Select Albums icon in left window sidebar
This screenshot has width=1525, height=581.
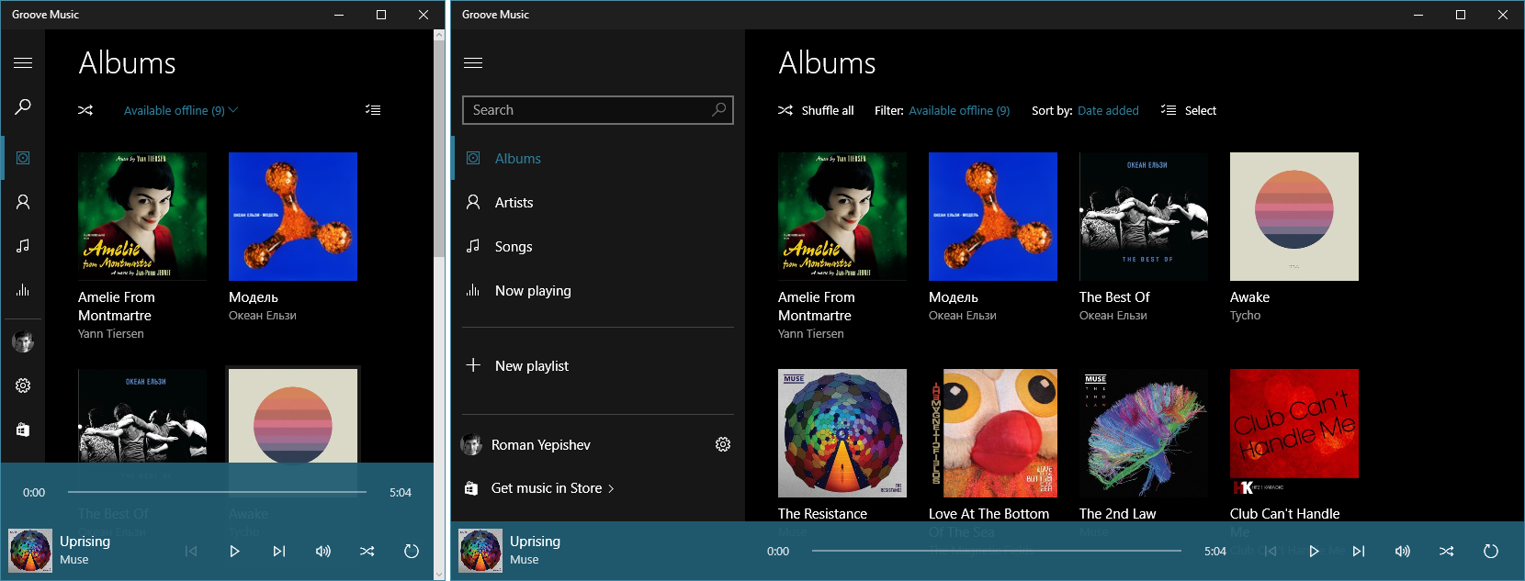point(23,158)
